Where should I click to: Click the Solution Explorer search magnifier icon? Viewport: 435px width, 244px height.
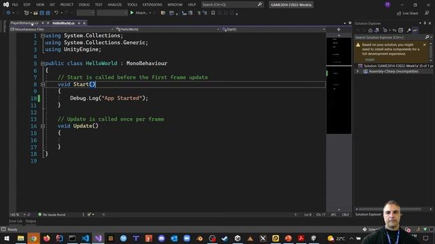[428, 37]
